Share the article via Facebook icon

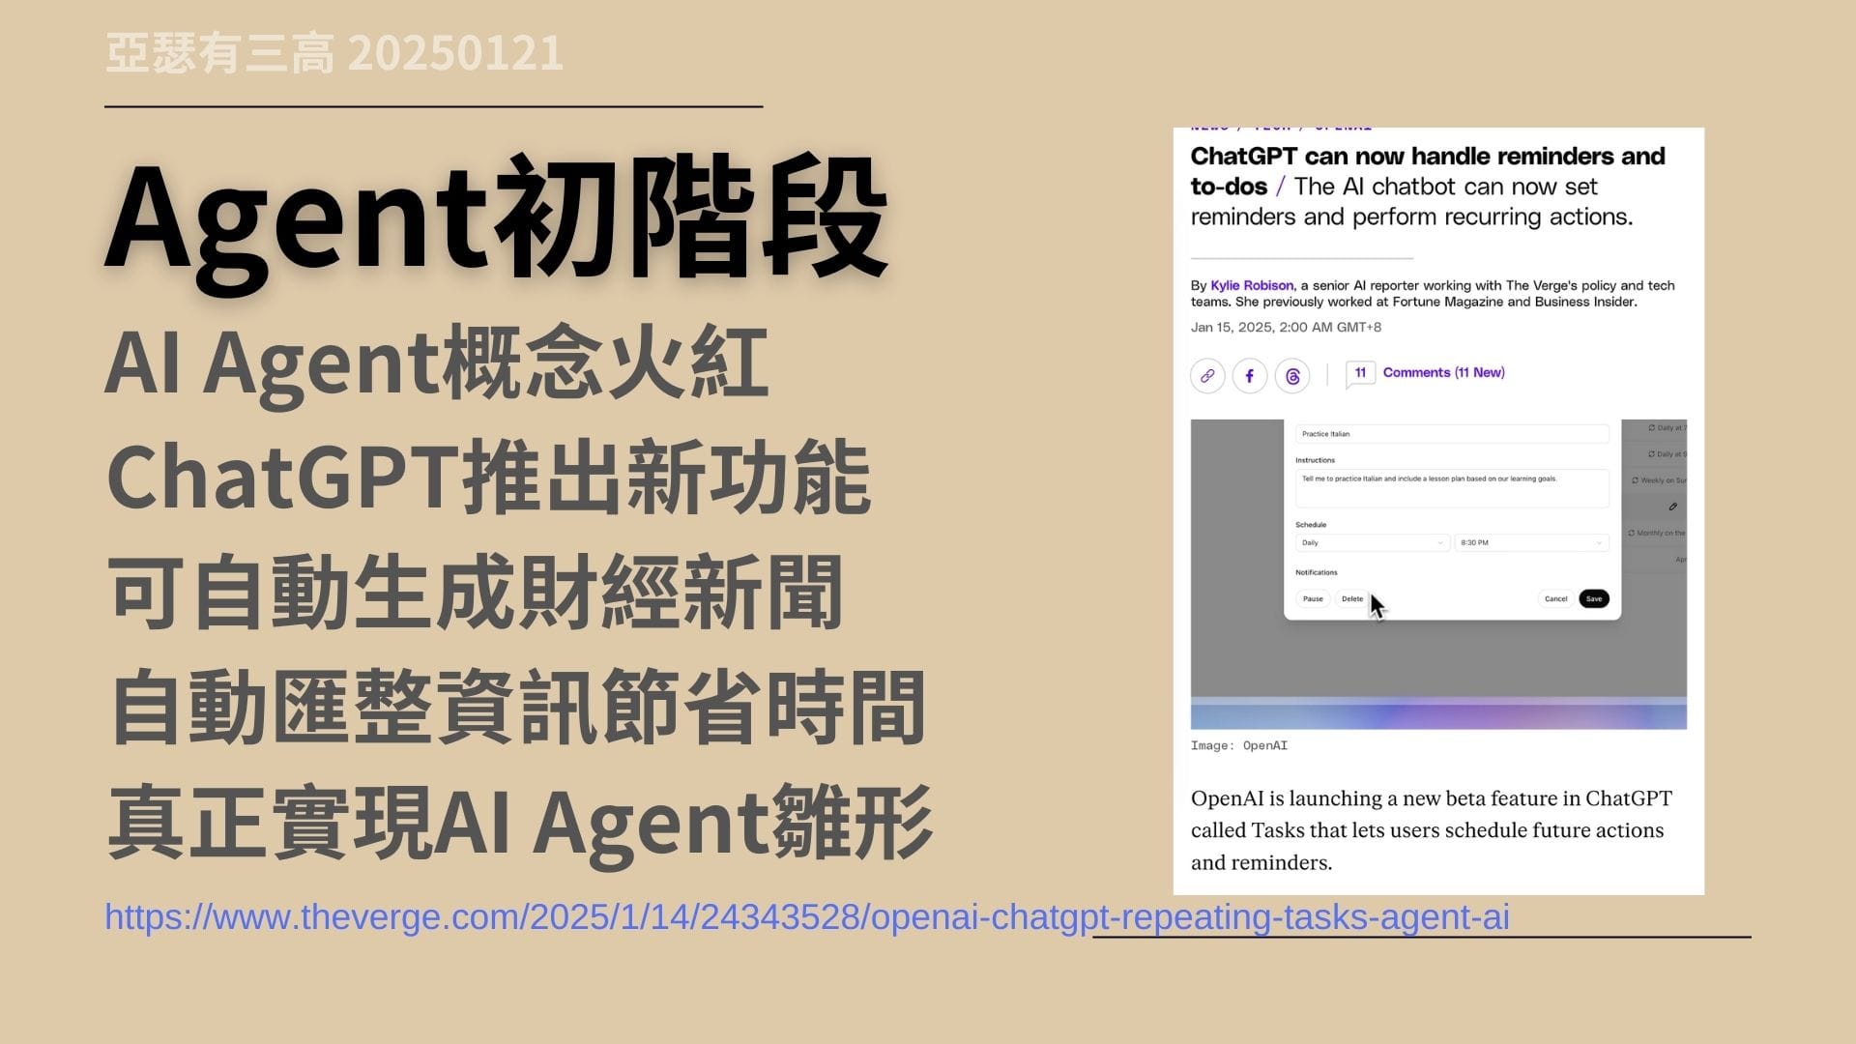[1250, 376]
